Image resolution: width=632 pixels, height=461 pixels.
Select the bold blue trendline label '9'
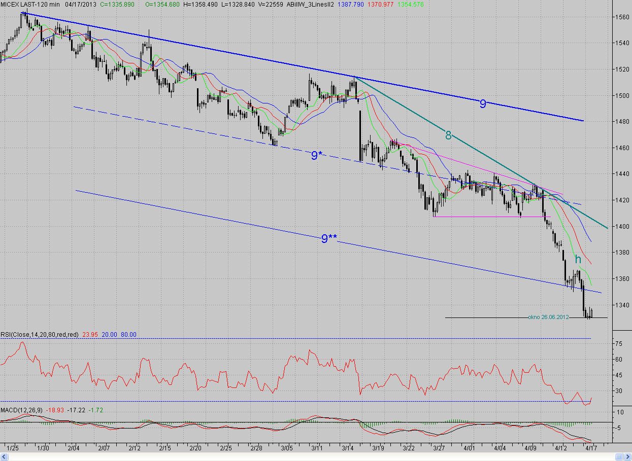click(483, 104)
